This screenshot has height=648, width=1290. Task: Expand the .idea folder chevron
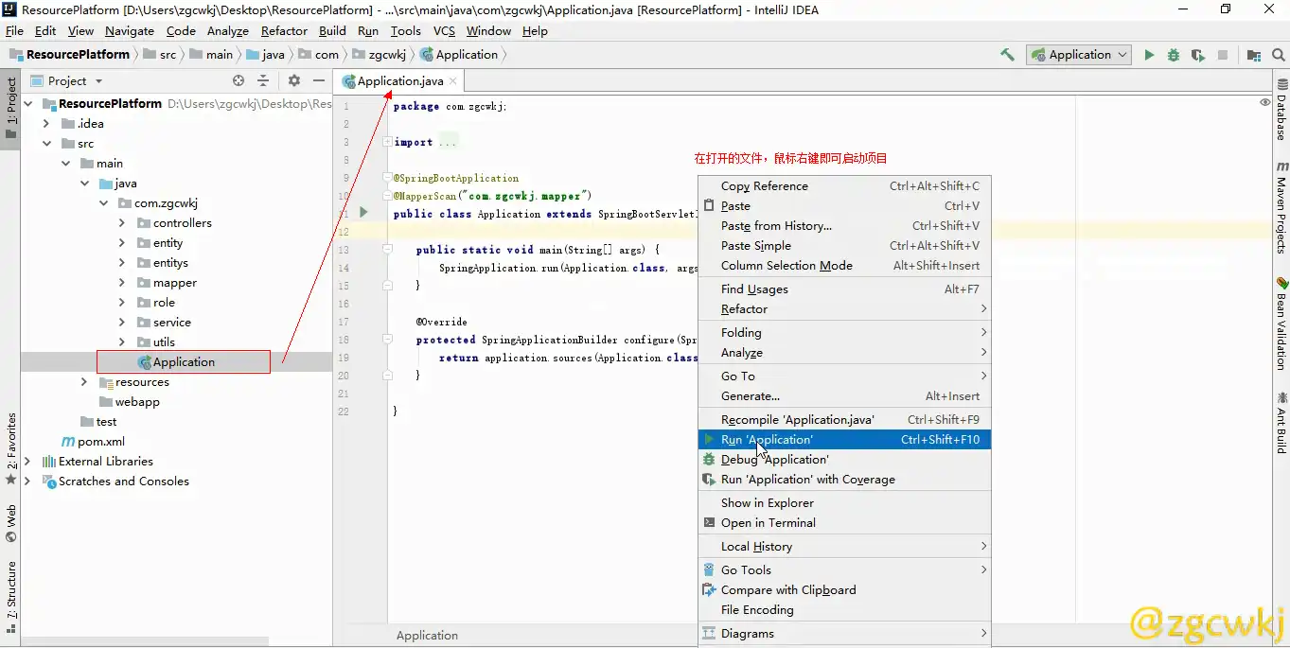coord(46,123)
